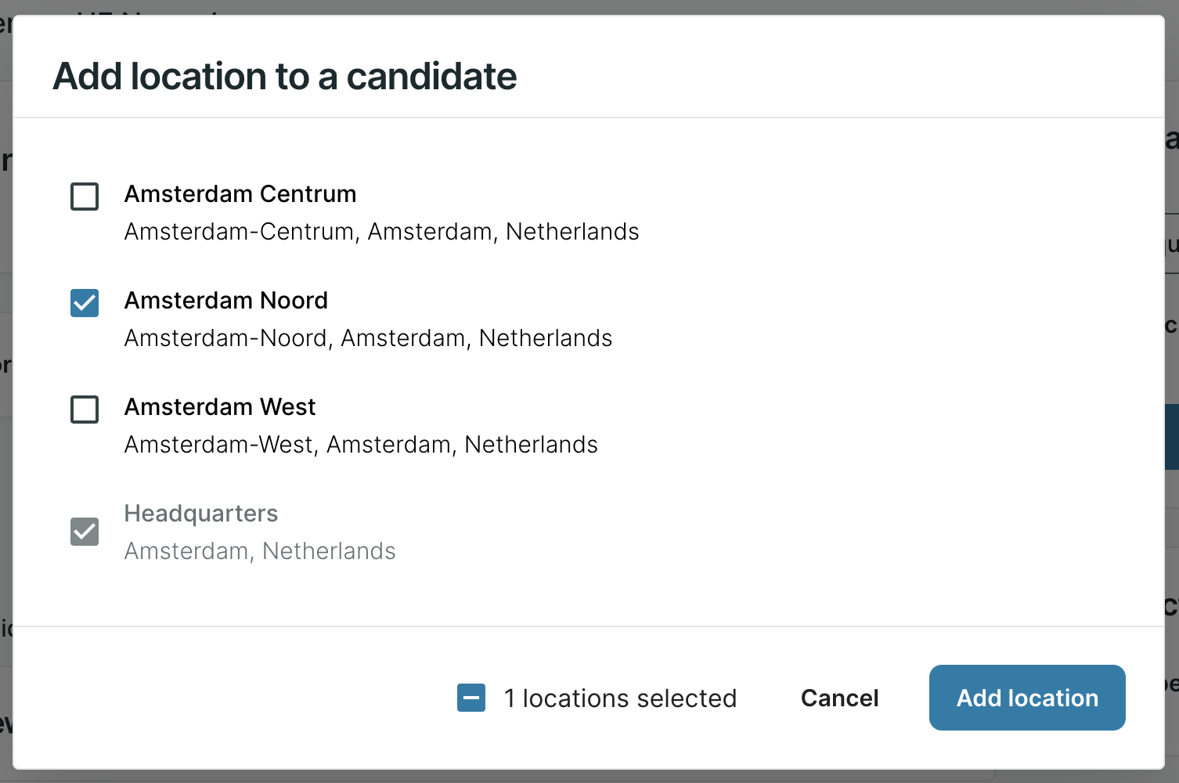Click the Amsterdam Noord label text
The height and width of the screenshot is (783, 1179).
(x=226, y=301)
